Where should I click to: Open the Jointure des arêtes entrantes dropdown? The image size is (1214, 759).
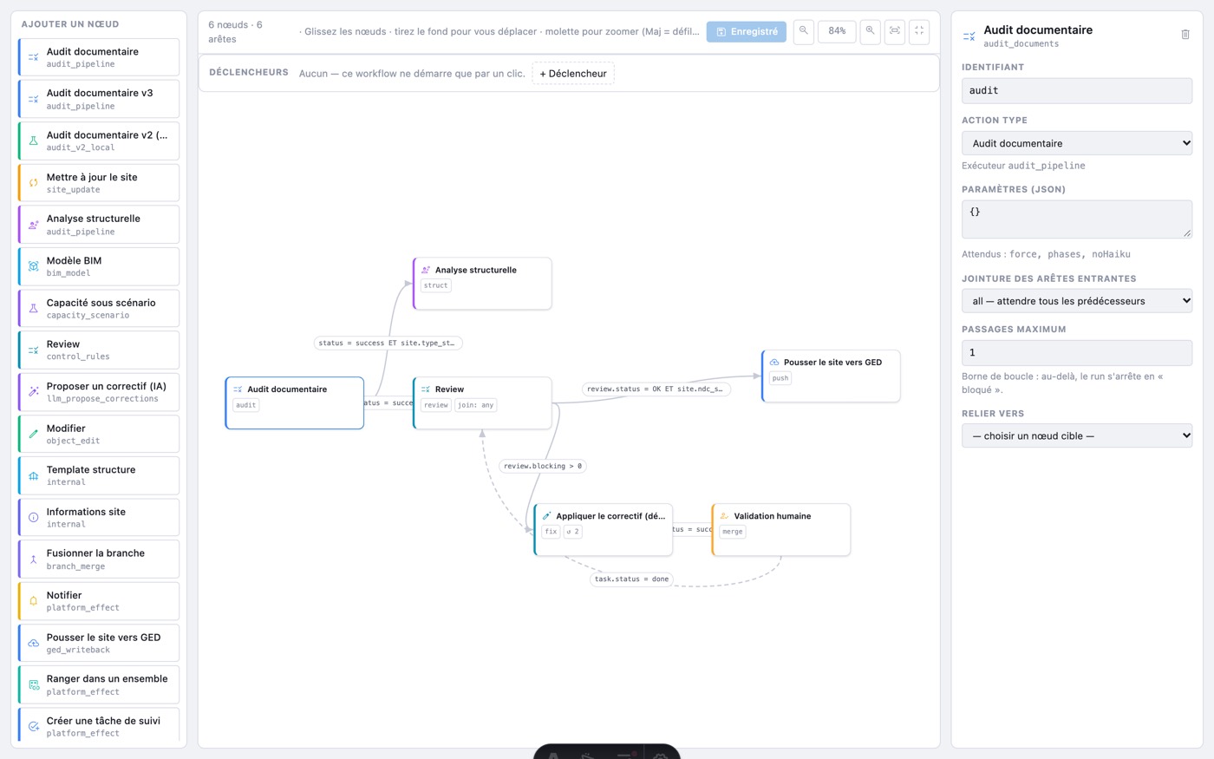click(1077, 301)
